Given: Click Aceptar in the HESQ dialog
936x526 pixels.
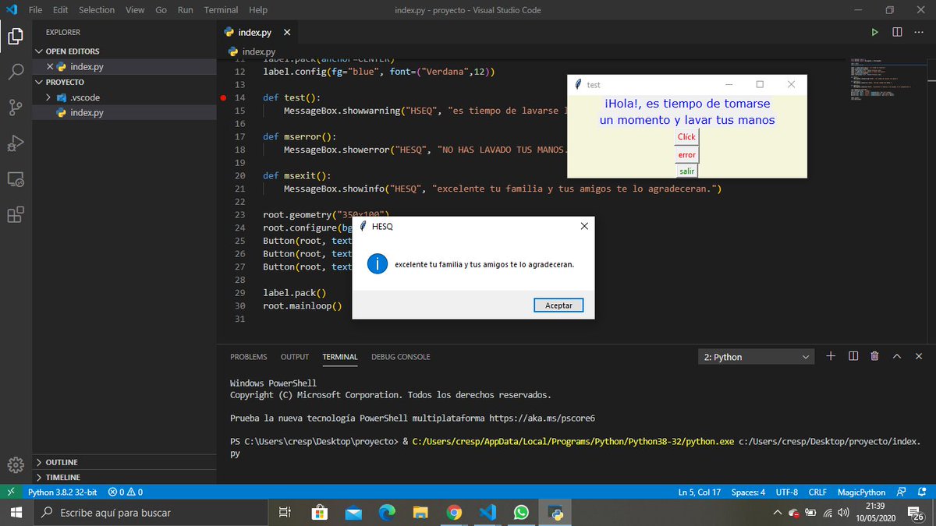Looking at the screenshot, I should point(558,305).
